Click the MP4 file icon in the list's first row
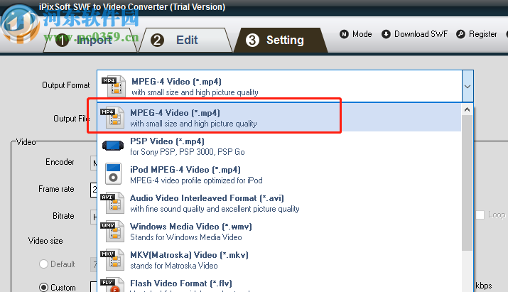This screenshot has height=292, width=508. (112, 118)
